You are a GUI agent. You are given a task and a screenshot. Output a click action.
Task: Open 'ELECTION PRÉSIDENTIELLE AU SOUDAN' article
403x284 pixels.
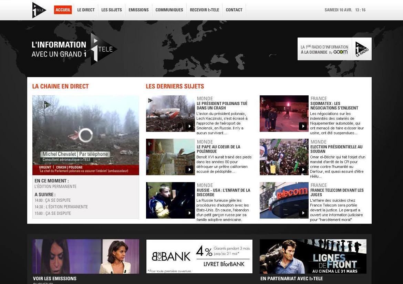(336, 149)
